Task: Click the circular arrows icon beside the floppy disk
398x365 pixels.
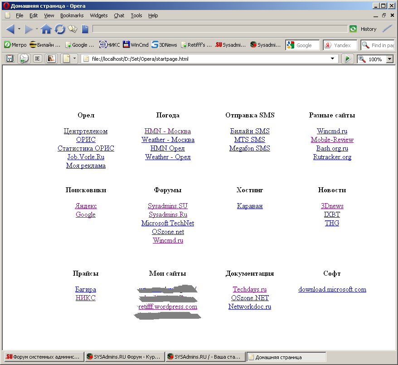Action: 24,59
